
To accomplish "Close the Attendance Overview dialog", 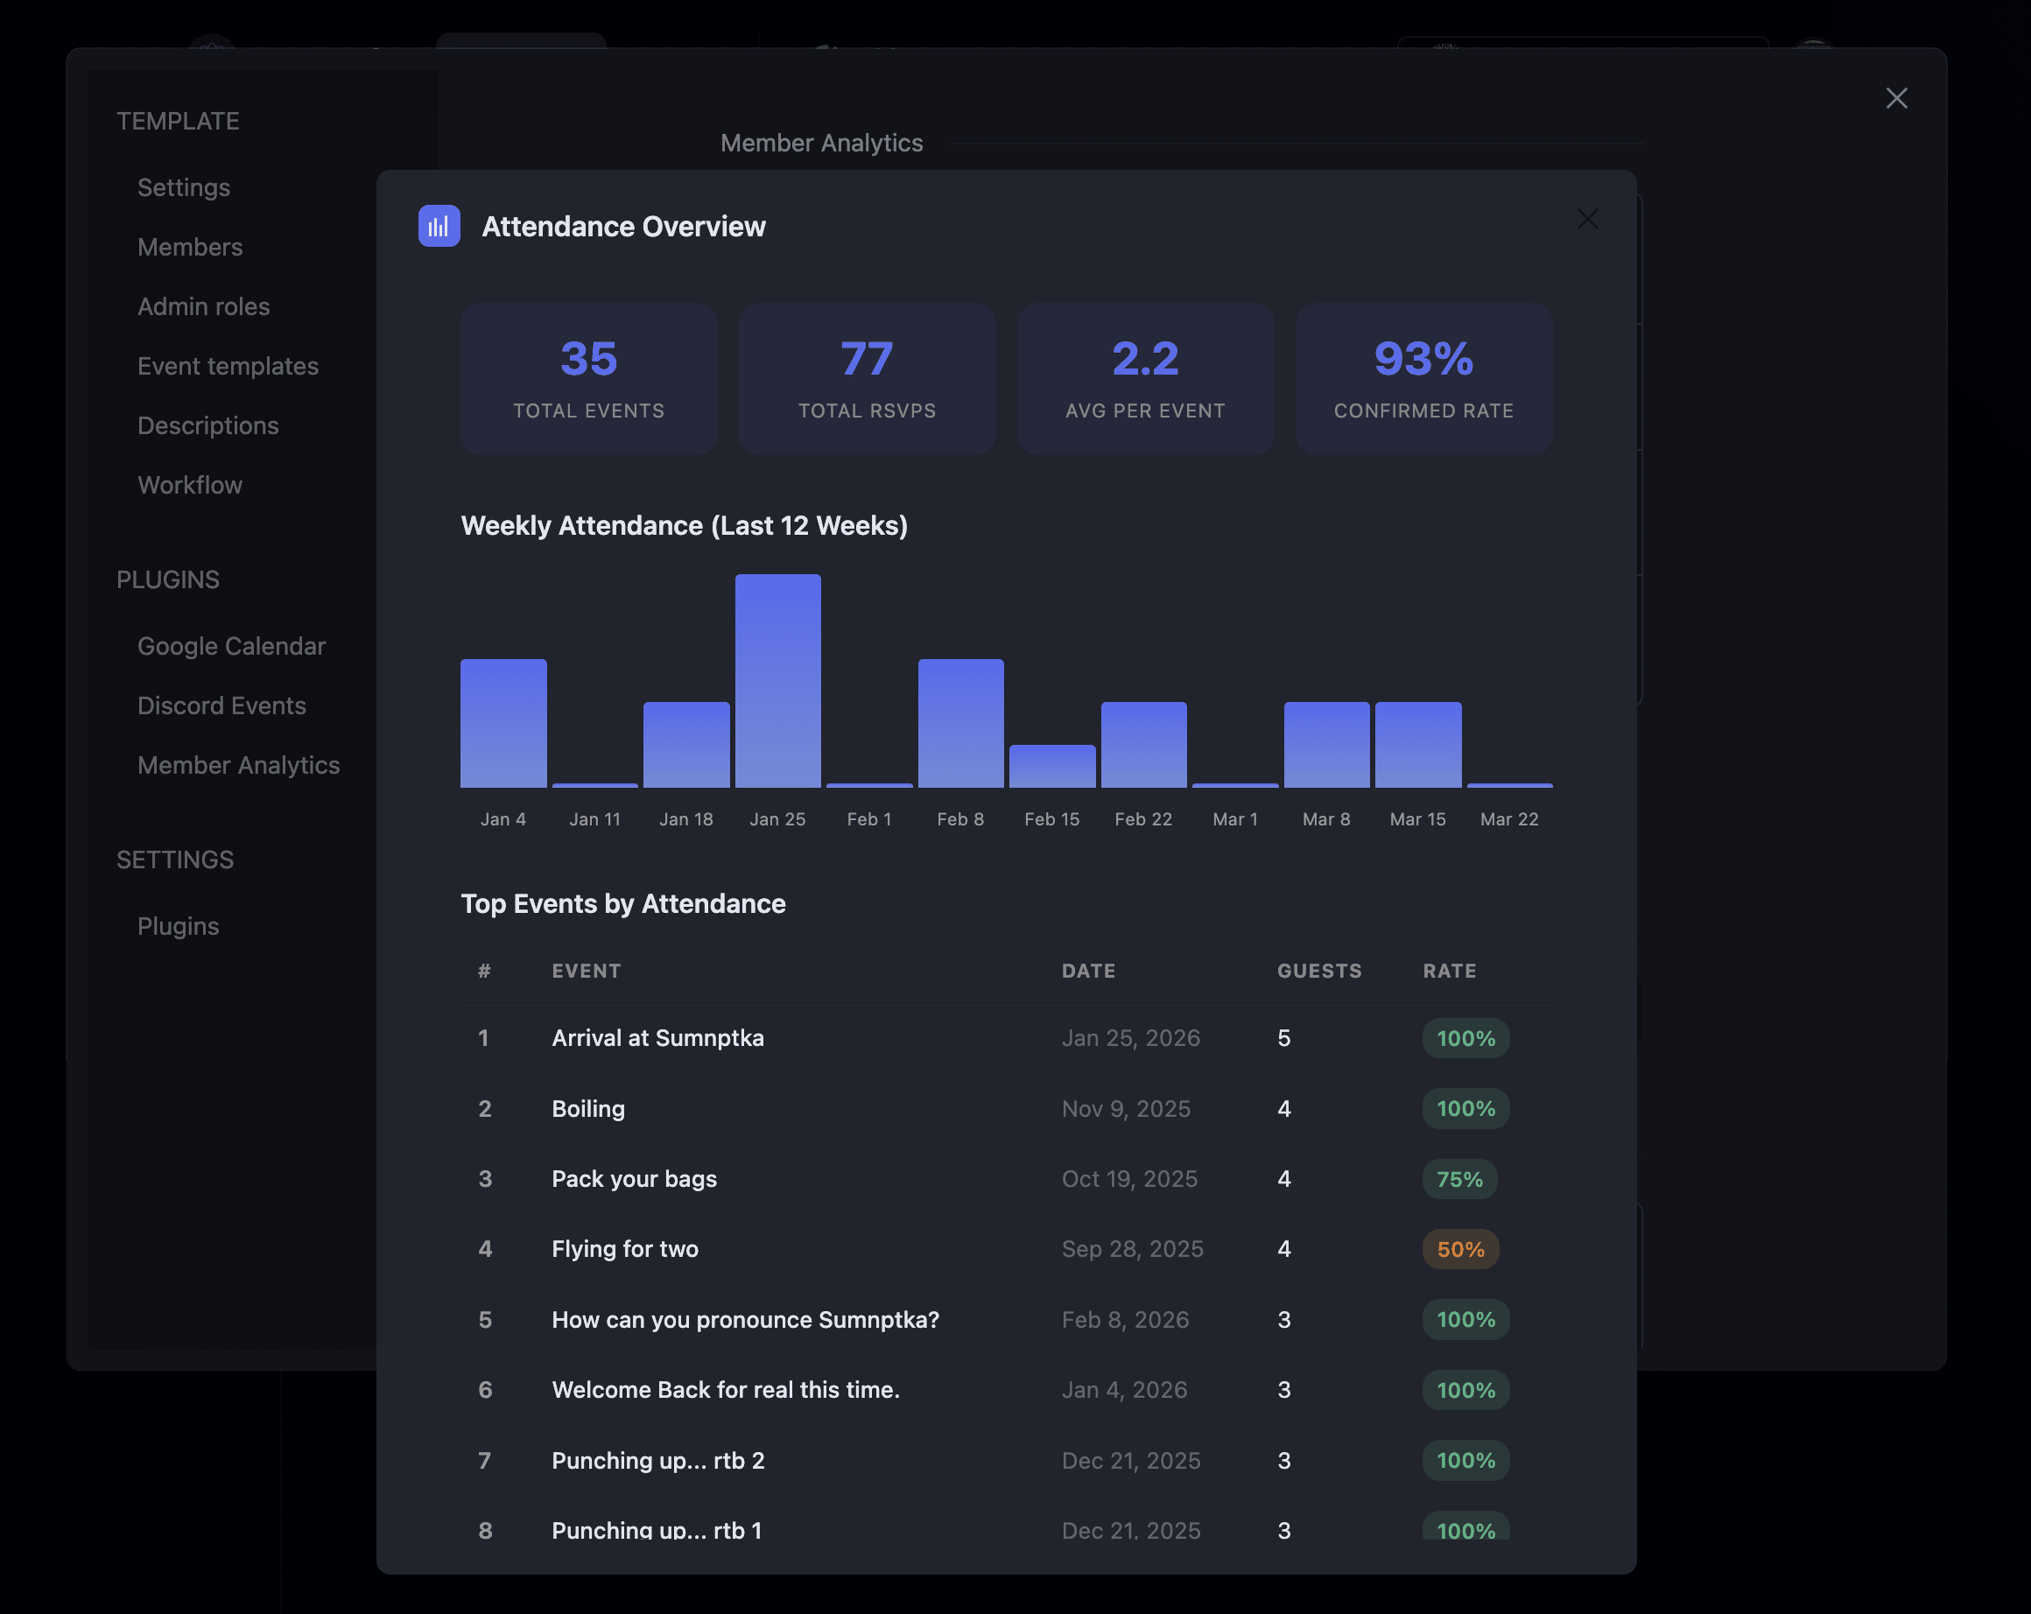I will [x=1588, y=219].
